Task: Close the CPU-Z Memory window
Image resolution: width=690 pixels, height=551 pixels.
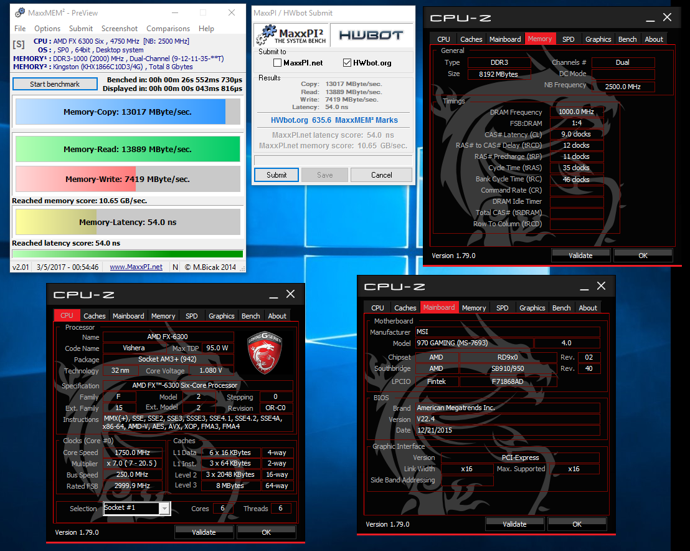Action: point(667,17)
